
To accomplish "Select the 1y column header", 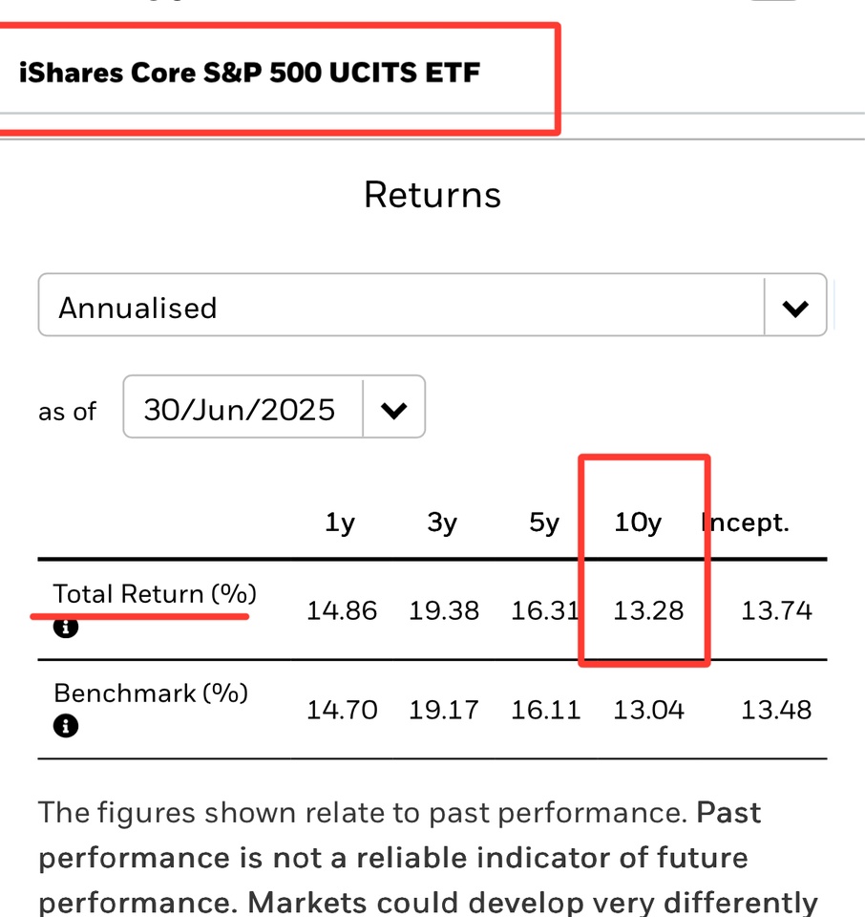I will tap(340, 522).
